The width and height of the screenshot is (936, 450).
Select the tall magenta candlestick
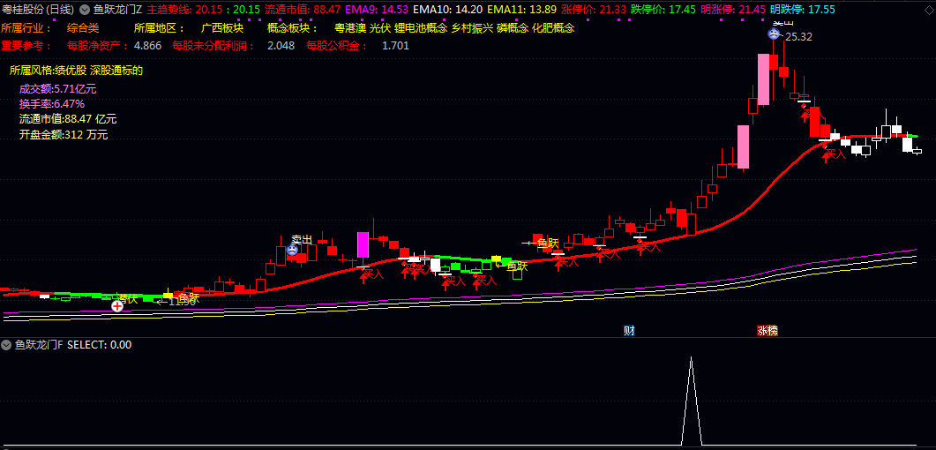[x=363, y=244]
